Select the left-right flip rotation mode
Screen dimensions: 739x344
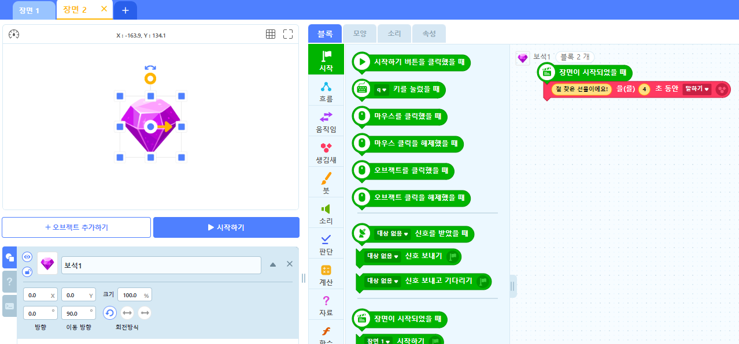pos(127,313)
